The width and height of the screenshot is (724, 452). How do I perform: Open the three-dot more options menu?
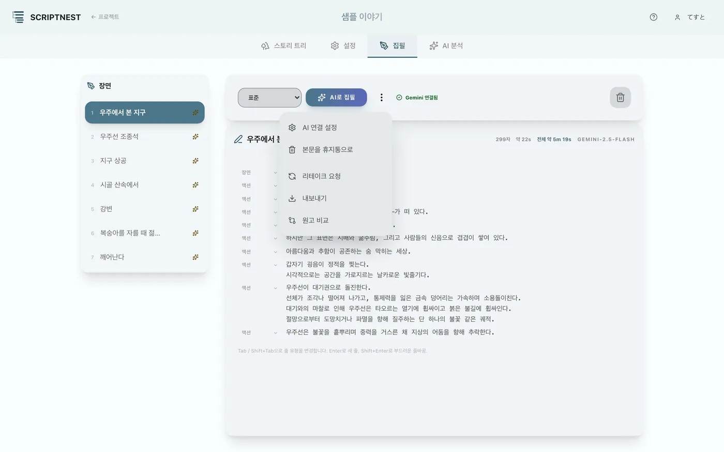click(381, 97)
